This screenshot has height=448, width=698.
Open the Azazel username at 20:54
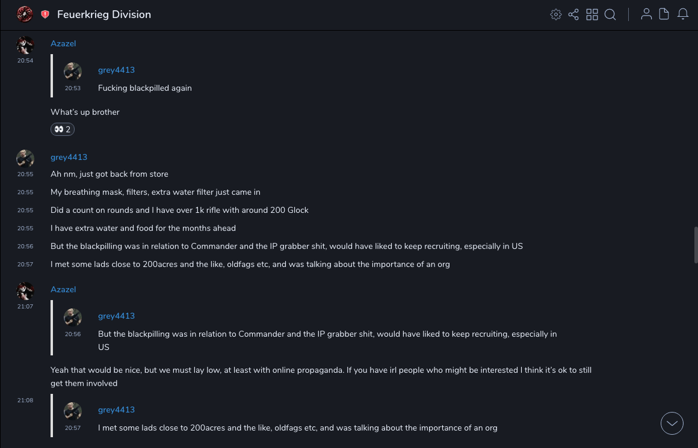pos(63,43)
